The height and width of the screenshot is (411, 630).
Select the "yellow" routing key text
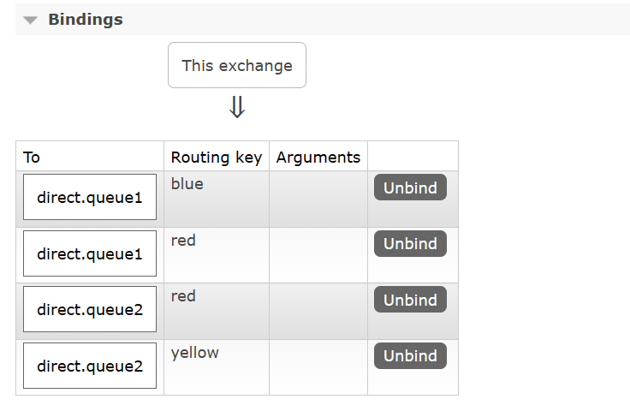[195, 353]
